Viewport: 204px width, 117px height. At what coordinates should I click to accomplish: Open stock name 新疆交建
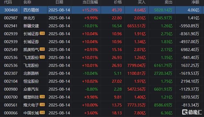click(31, 26)
